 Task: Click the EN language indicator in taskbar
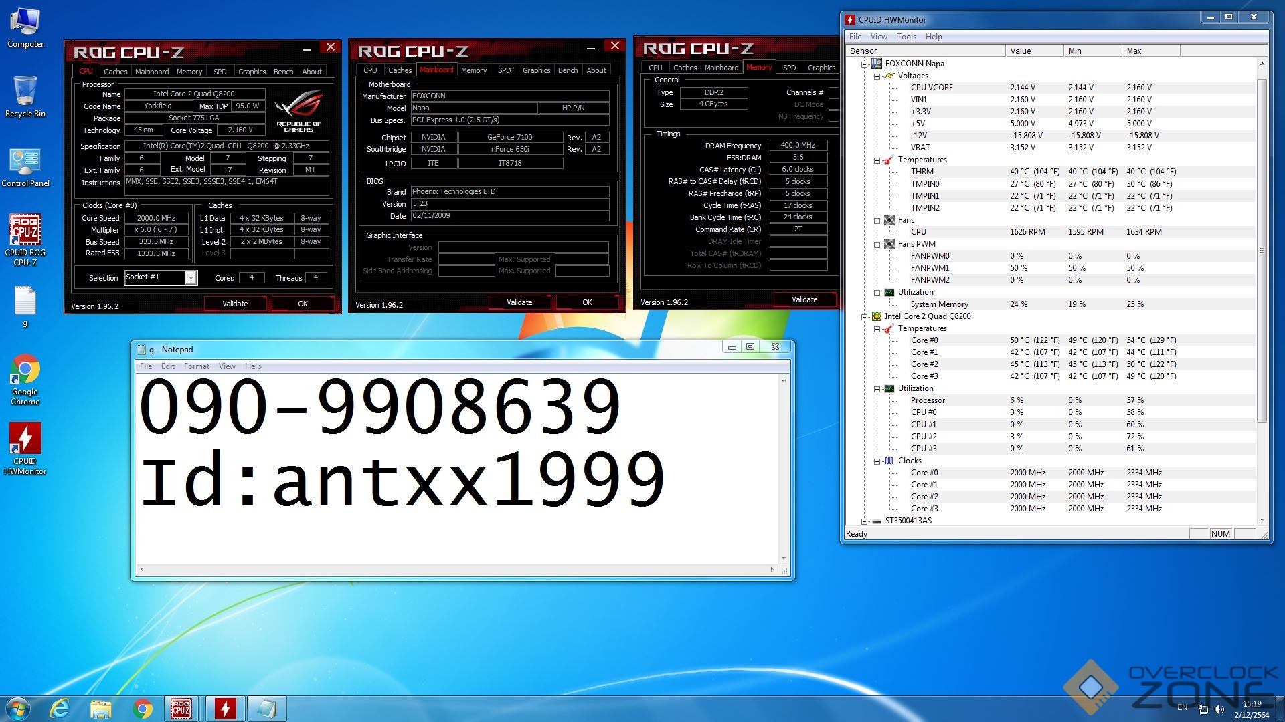pos(1183,707)
